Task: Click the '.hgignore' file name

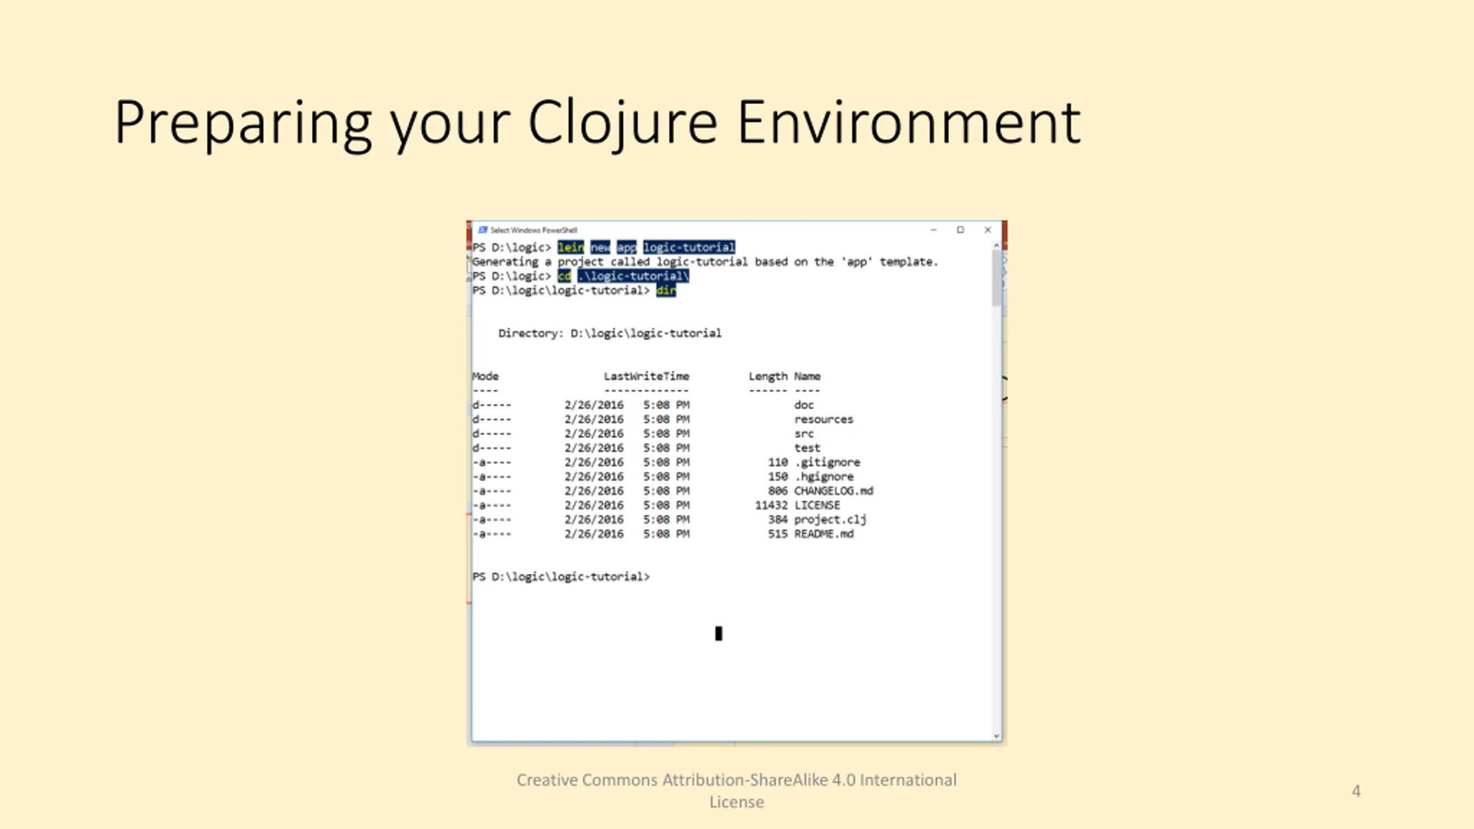Action: point(824,477)
